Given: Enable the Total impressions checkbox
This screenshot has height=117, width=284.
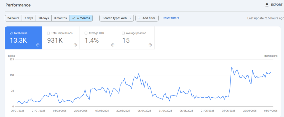Looking at the screenshot, I should pyautogui.click(x=48, y=33).
